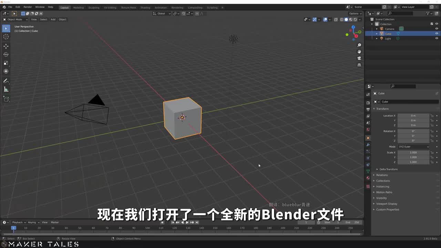
Task: Activate the Select Box tool
Action: pos(6,28)
